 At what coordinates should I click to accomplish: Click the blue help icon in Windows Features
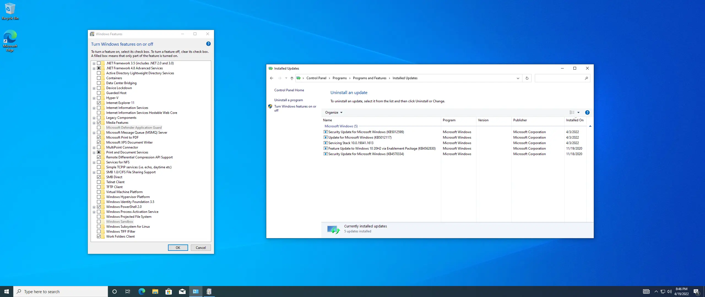tap(208, 44)
